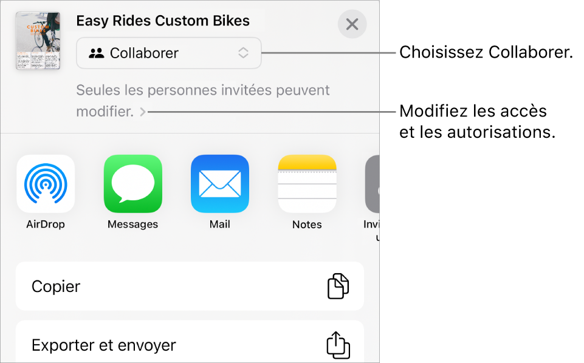584x363 pixels.
Task: Tap the Notes label under the yellow icon
Action: click(307, 224)
